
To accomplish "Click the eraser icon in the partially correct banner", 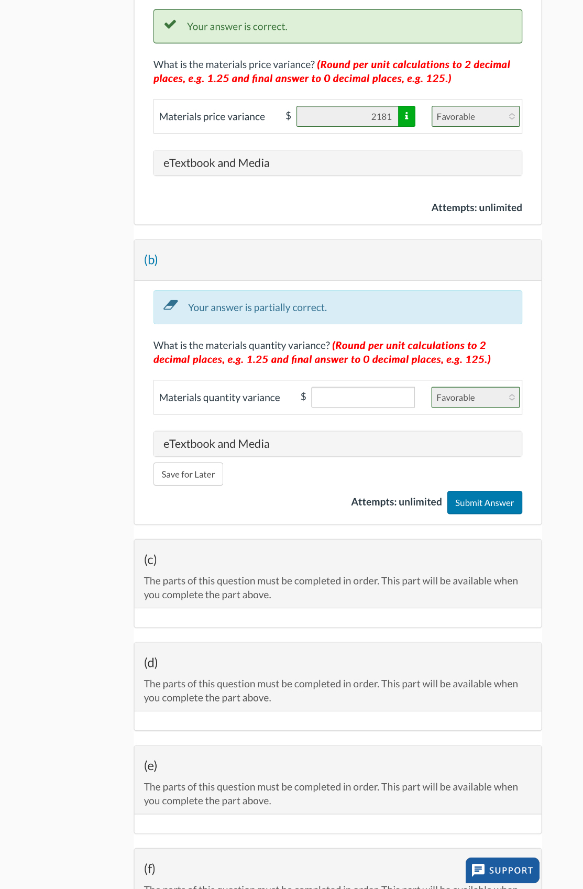I will 171,305.
